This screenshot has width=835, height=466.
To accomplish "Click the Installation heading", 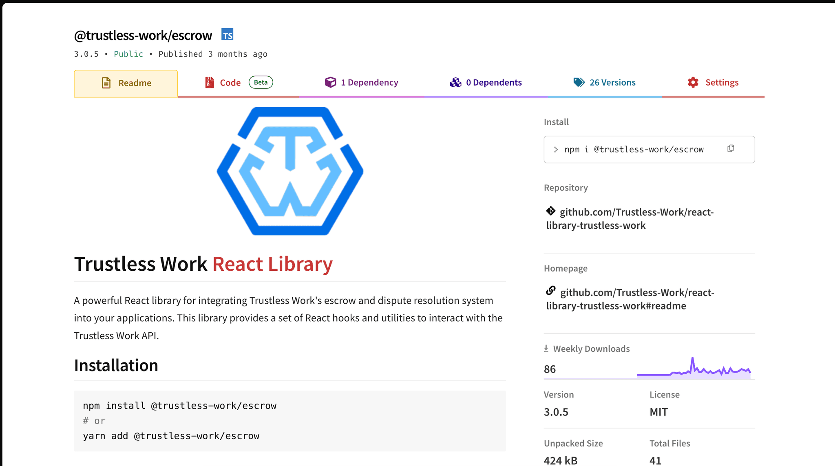I will pyautogui.click(x=116, y=365).
